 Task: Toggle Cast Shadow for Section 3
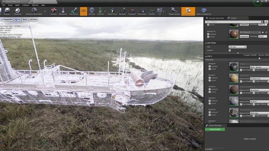click(241, 104)
